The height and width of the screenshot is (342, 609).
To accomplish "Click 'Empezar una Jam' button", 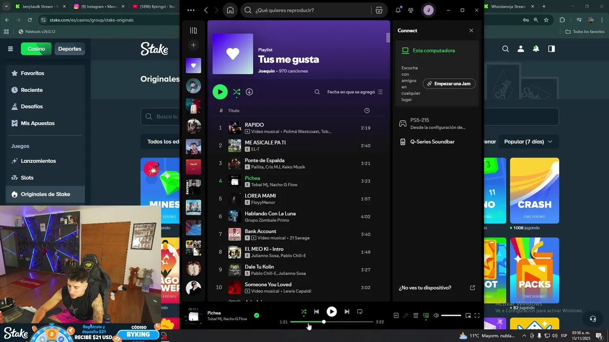I will pyautogui.click(x=449, y=84).
